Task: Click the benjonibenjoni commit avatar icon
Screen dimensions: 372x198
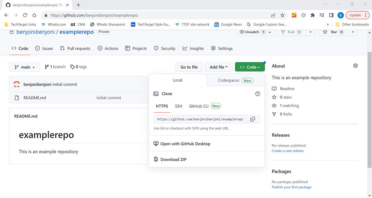Action: click(17, 84)
